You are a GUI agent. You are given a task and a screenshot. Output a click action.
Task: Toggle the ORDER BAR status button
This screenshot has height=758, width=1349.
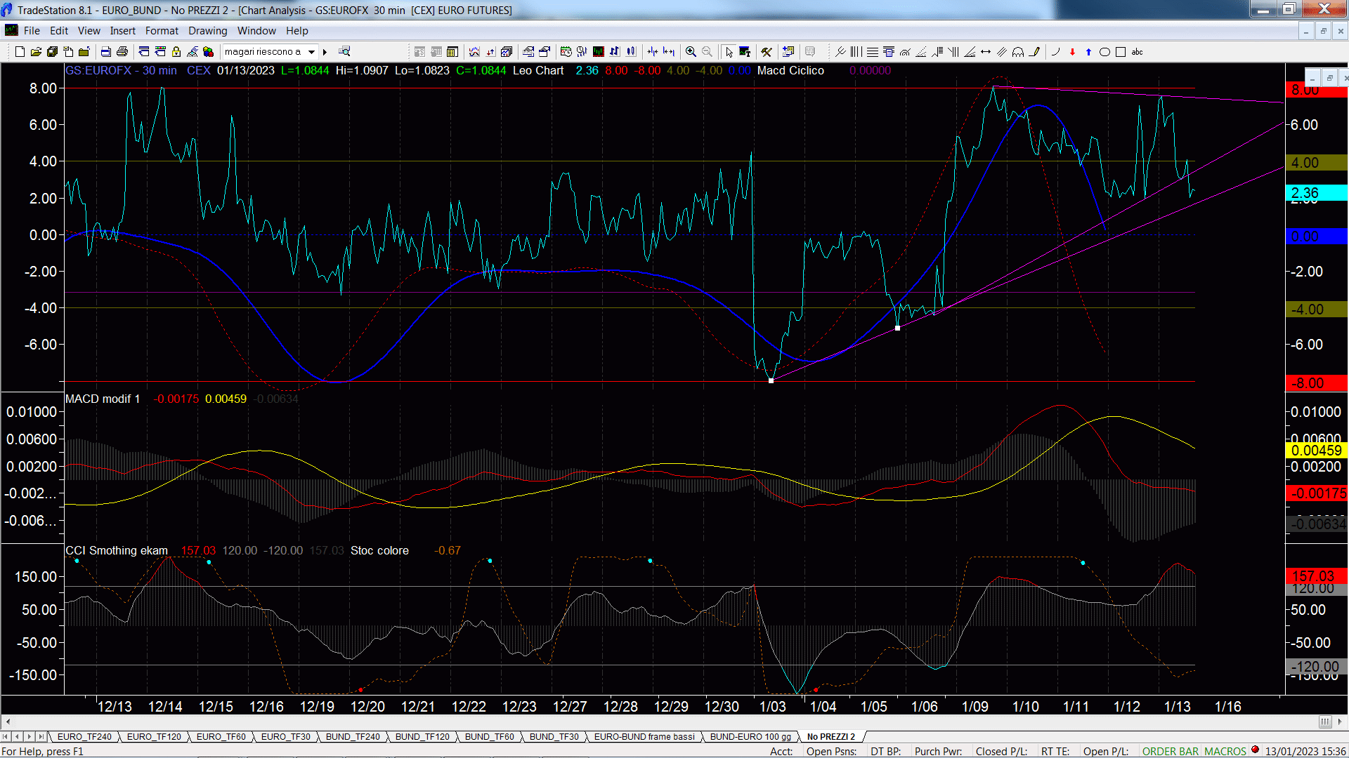point(1170,752)
